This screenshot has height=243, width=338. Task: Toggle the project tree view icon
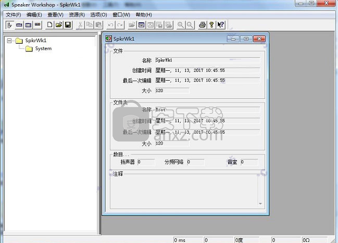(10, 25)
